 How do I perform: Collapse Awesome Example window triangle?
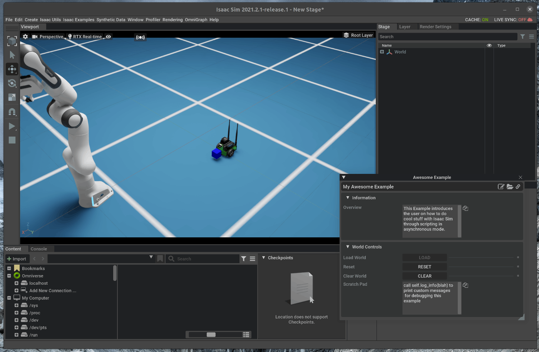coord(344,177)
